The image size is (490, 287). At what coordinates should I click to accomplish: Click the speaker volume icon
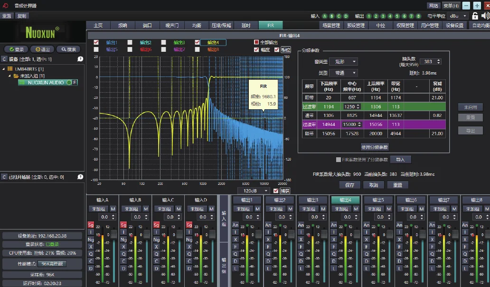click(485, 16)
